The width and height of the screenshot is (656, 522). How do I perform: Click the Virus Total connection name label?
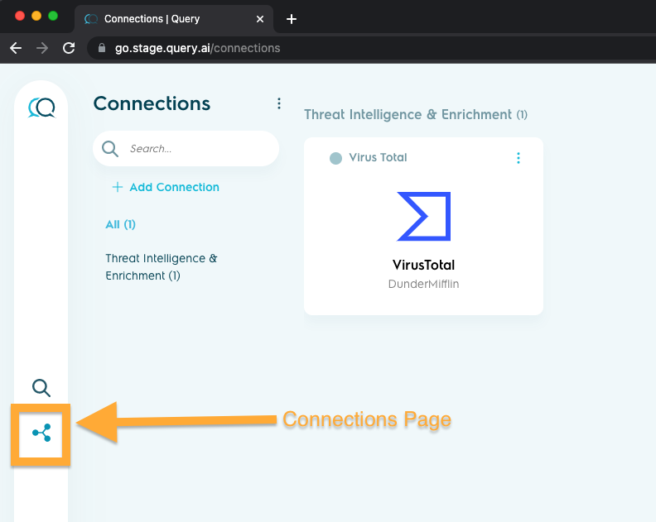[379, 157]
